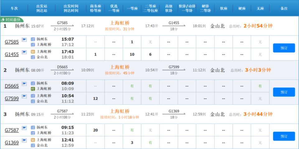
Task: Click orange 上海虹桥 transfer station in plan 2
Action: click(x=120, y=67)
